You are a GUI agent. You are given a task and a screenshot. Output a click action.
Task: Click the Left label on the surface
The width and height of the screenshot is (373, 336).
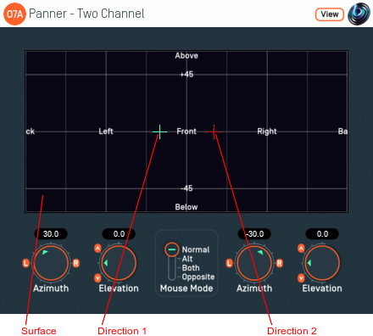point(106,132)
